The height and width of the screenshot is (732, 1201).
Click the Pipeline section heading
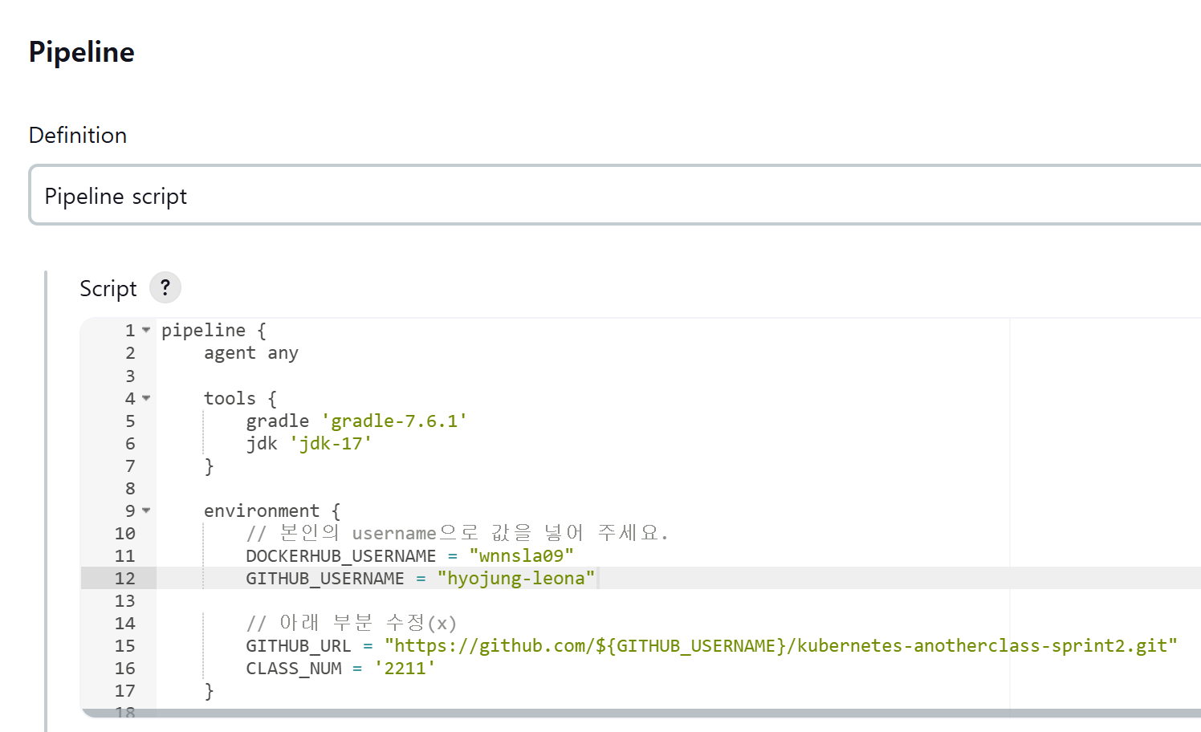tap(82, 52)
